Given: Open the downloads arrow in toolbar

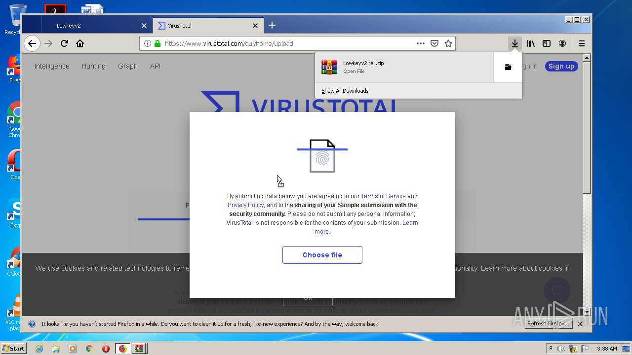Looking at the screenshot, I should 514,43.
